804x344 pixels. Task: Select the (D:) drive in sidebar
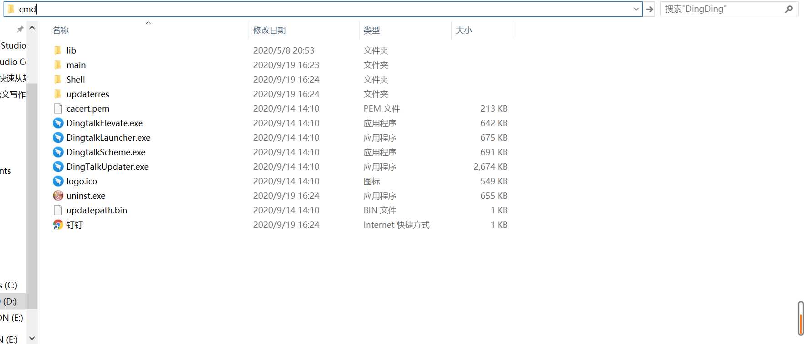tap(9, 301)
